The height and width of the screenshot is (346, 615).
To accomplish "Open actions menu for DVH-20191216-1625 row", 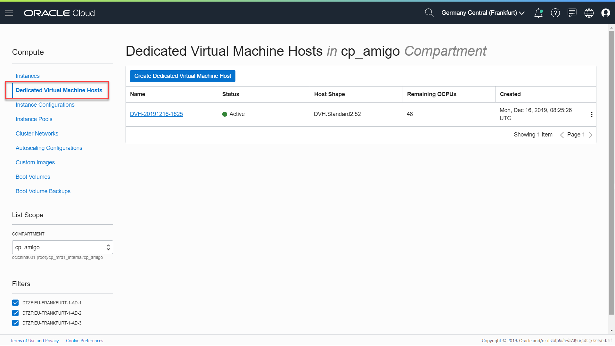I will tap(592, 114).
